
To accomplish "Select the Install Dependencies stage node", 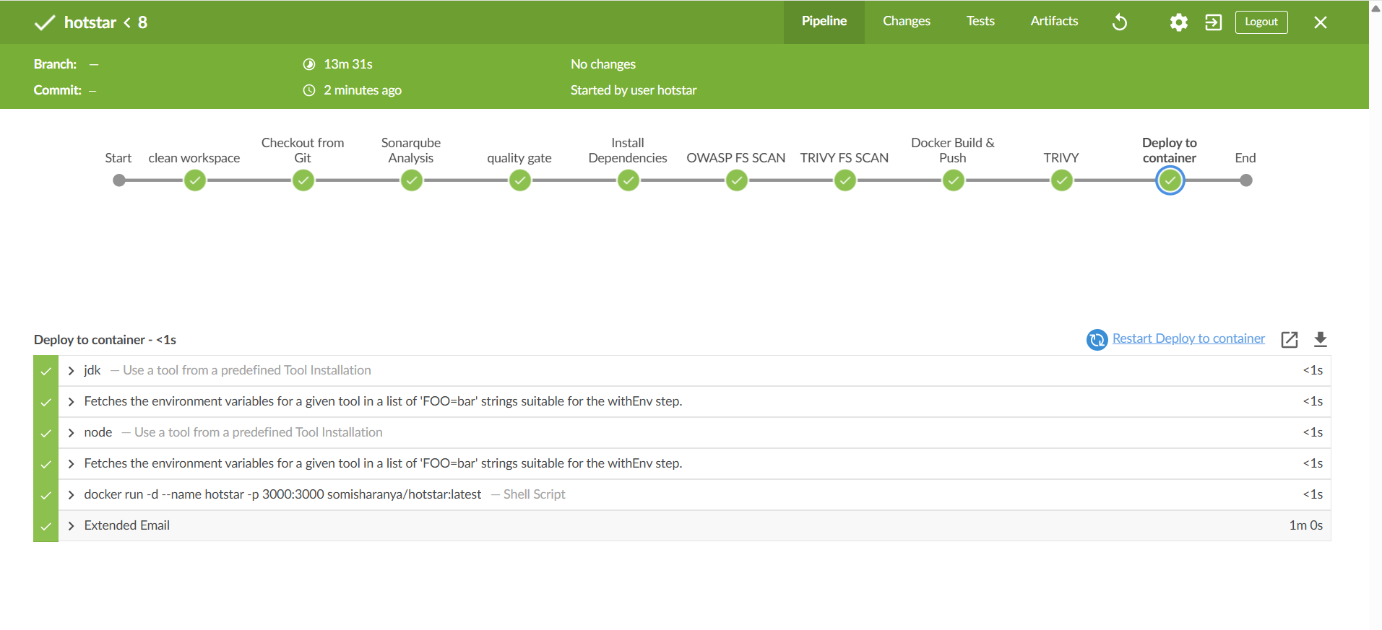I will click(x=629, y=180).
